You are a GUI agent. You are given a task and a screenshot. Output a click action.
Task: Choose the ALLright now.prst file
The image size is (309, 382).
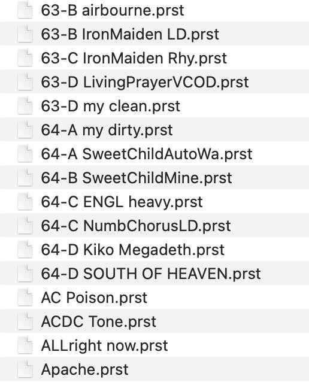point(104,345)
